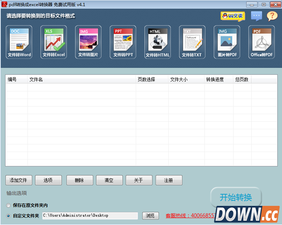Maximize the converter window
Viewport: 282px width, 225px height.
pyautogui.click(x=263, y=5)
